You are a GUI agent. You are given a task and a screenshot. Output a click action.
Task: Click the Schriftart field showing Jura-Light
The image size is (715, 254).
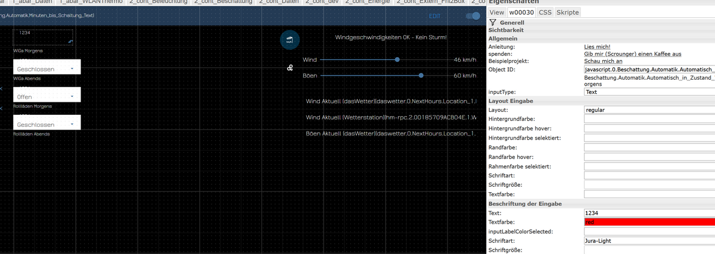click(649, 241)
